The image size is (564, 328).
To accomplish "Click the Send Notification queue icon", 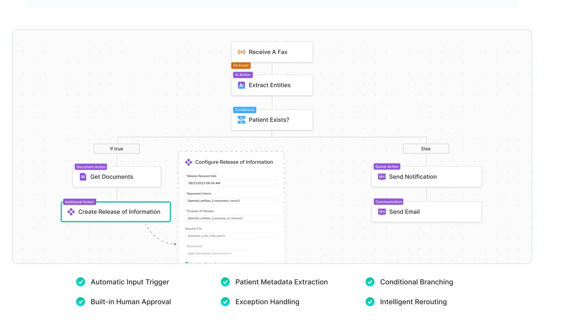I will coord(382,177).
